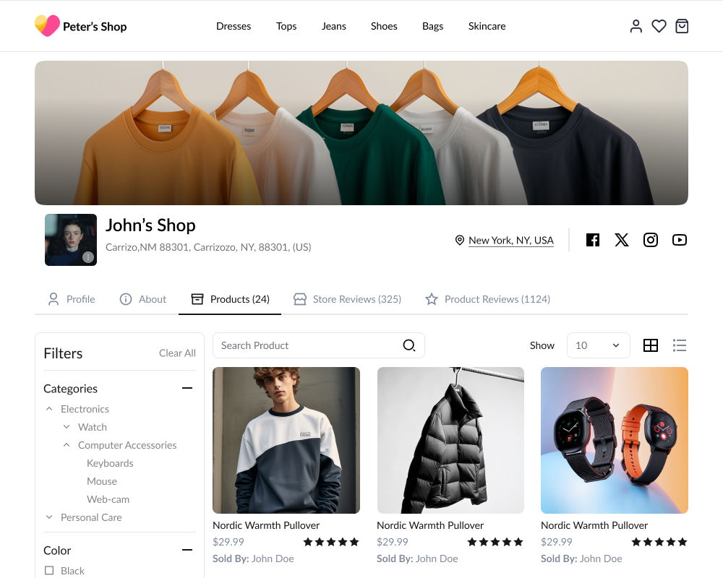Viewport: 723px width, 578px height.
Task: Select the Computer Accessories category label
Action: pos(127,445)
